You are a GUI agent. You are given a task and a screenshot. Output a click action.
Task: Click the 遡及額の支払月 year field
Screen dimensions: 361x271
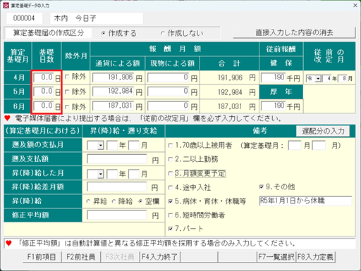[112, 146]
